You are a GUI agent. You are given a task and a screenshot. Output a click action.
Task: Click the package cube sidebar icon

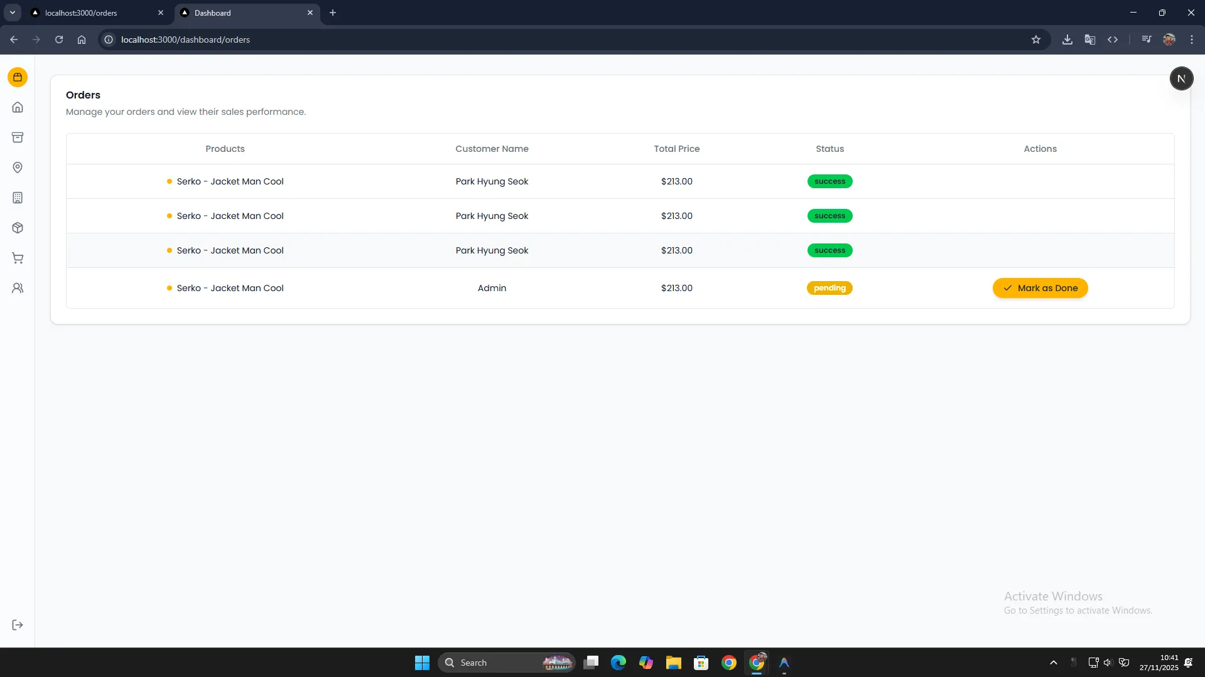click(18, 228)
